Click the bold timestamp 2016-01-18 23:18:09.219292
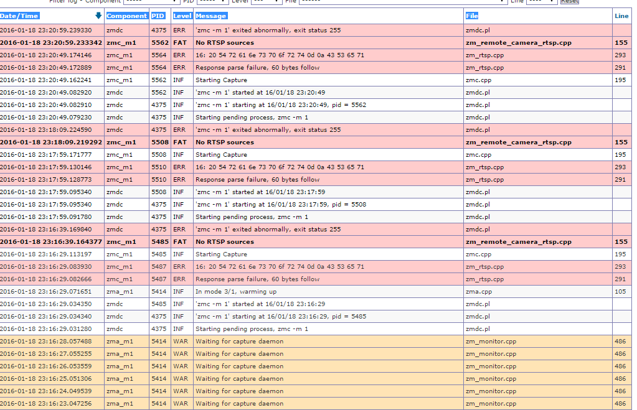The image size is (637, 410). pos(51,142)
